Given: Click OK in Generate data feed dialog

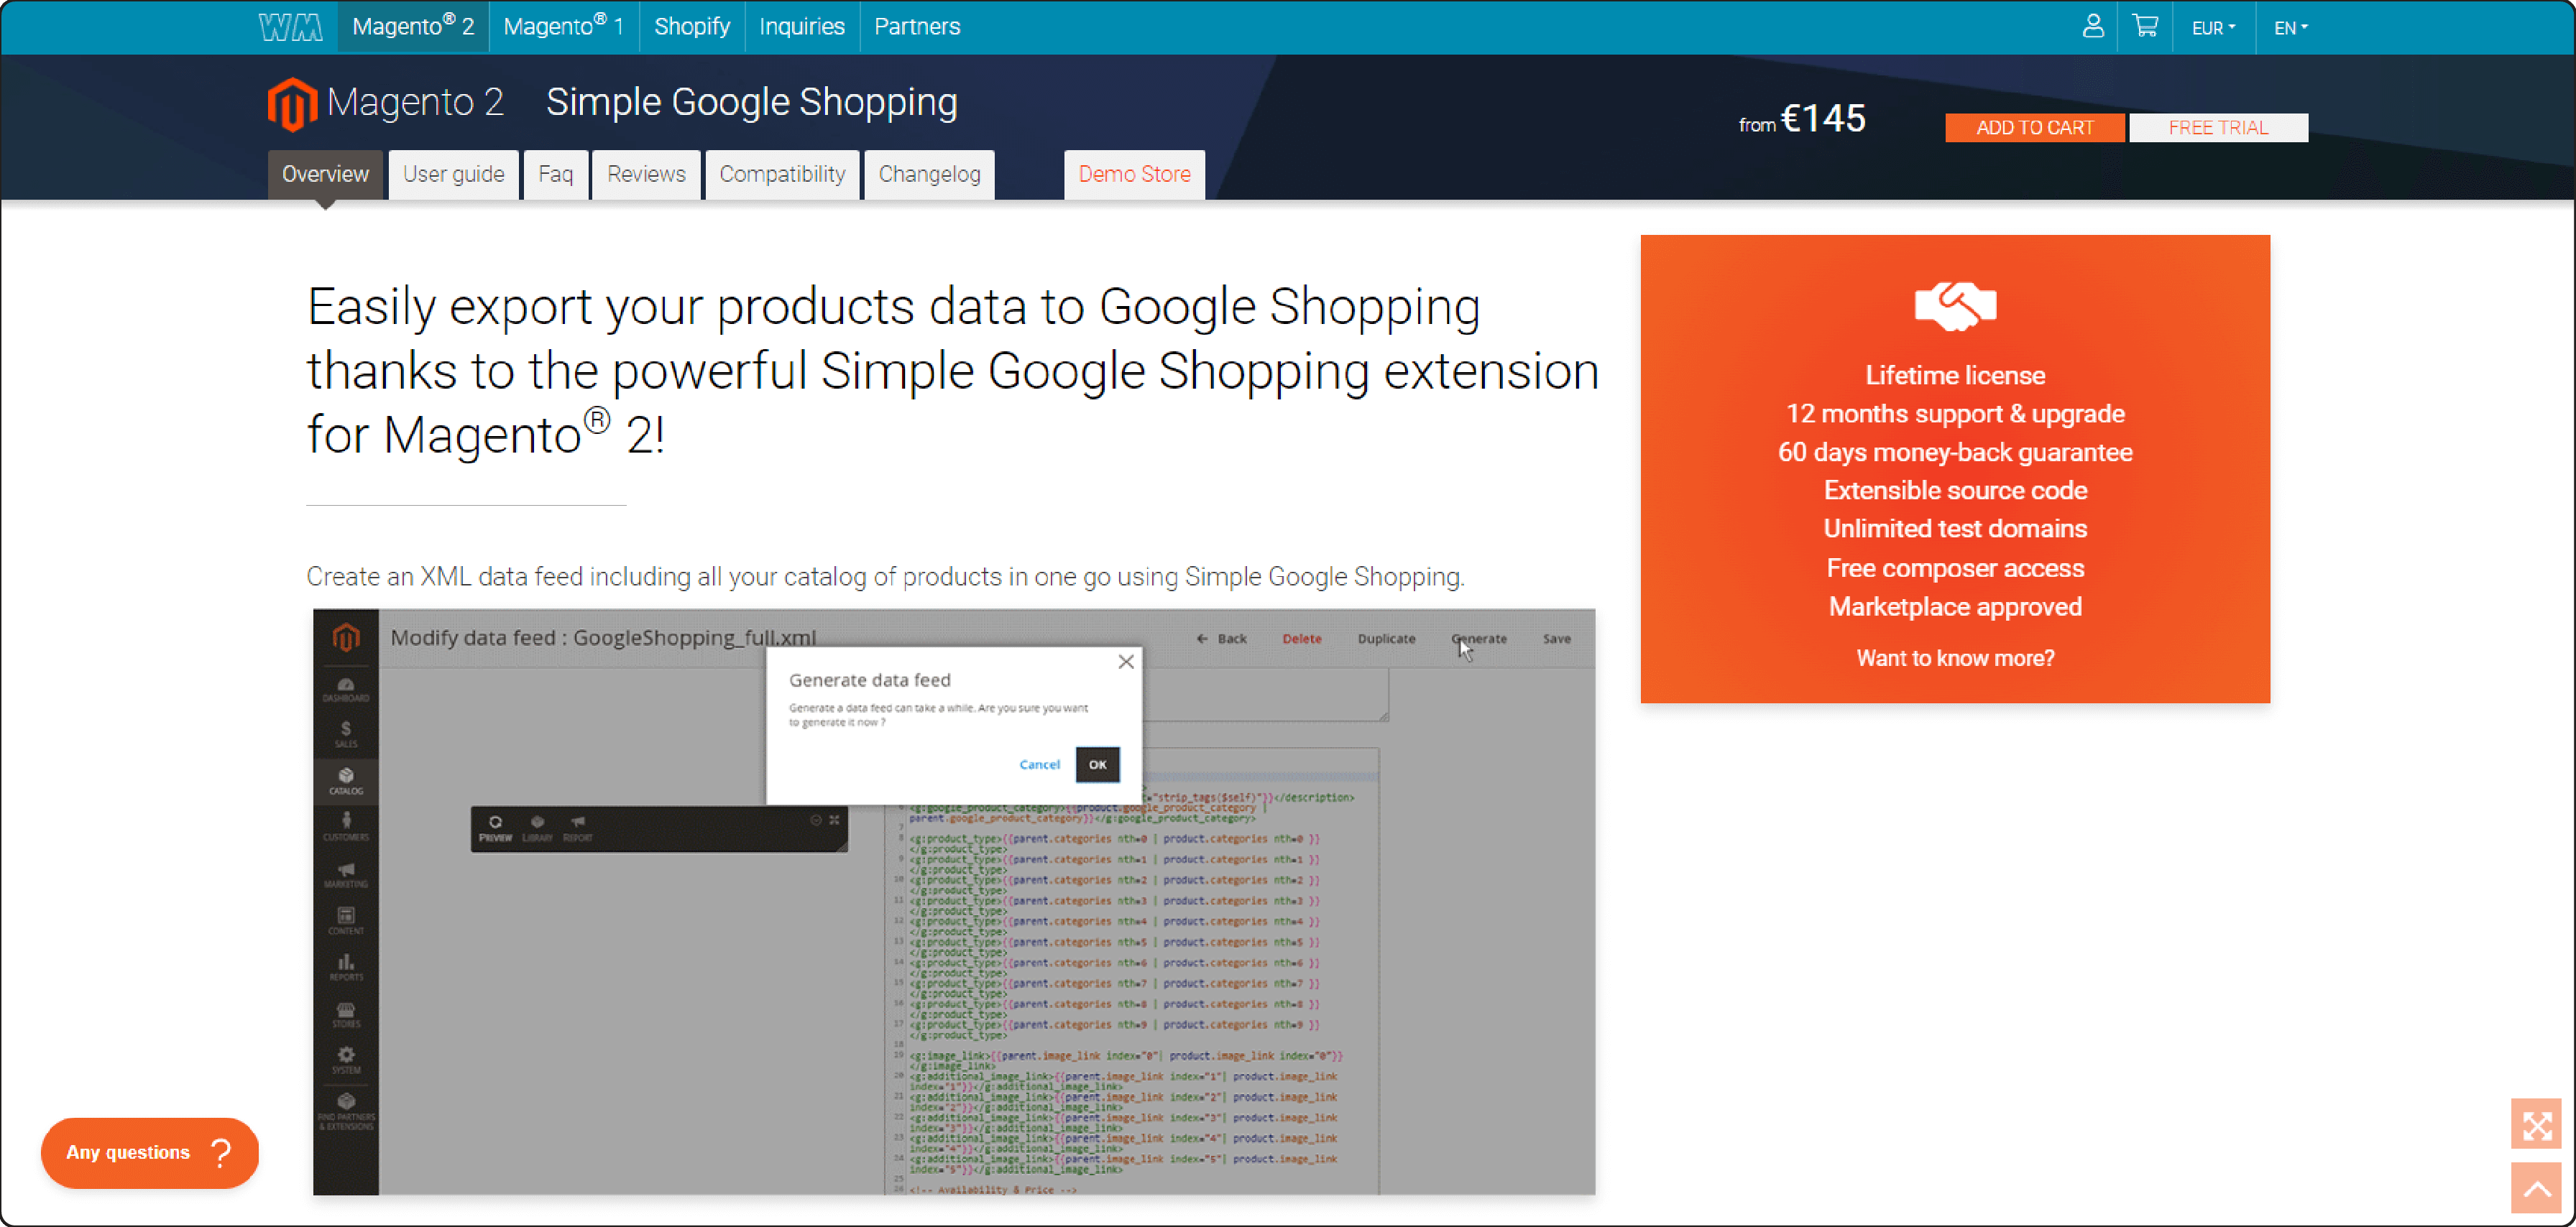Looking at the screenshot, I should (x=1097, y=764).
